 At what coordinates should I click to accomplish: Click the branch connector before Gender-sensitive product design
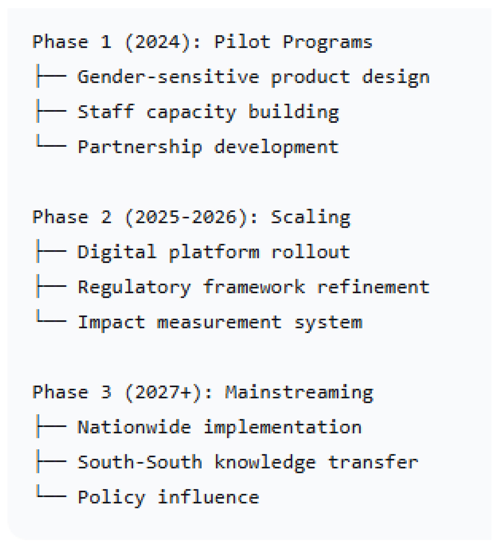point(51,76)
